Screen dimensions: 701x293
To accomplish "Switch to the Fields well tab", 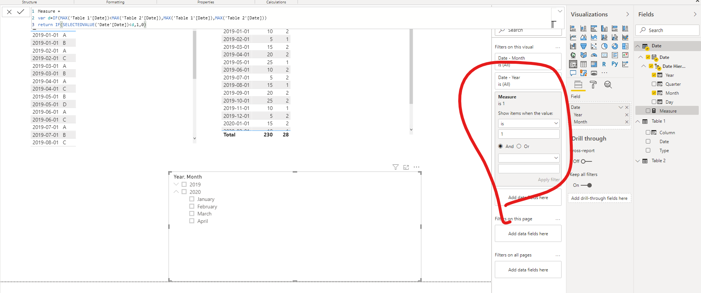I will pos(578,85).
